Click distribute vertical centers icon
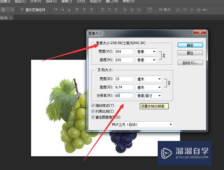 109,10
